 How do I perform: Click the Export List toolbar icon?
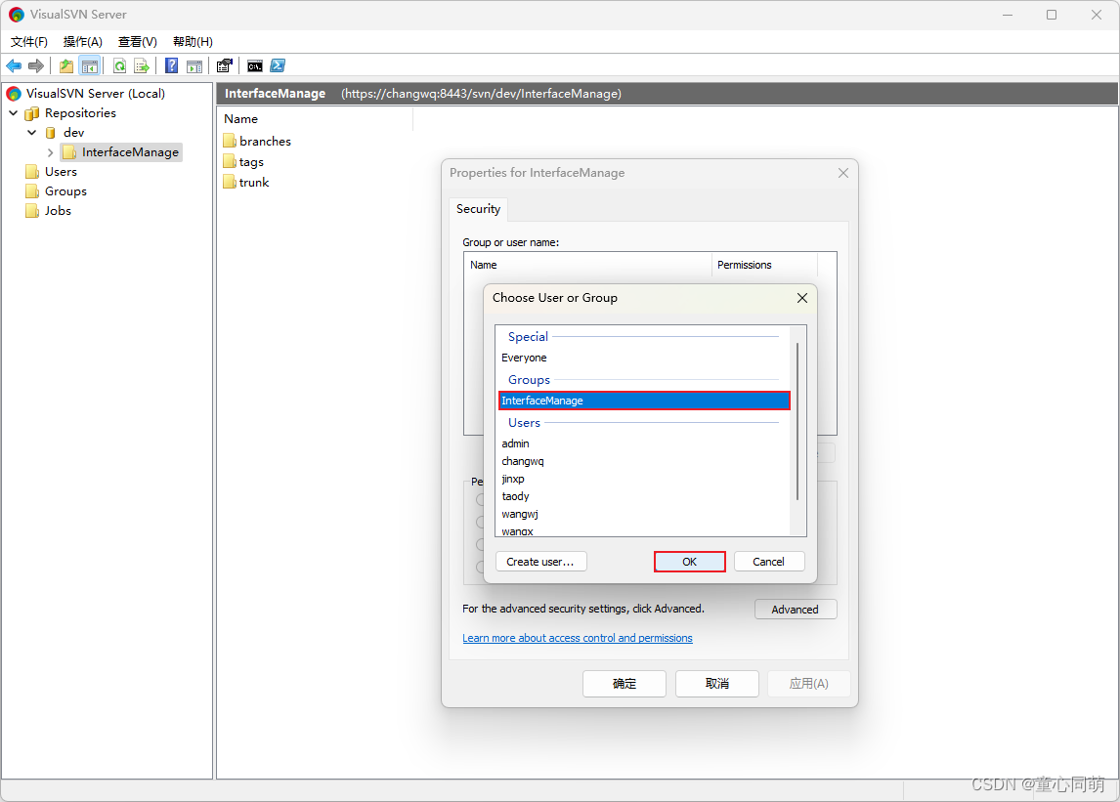142,65
